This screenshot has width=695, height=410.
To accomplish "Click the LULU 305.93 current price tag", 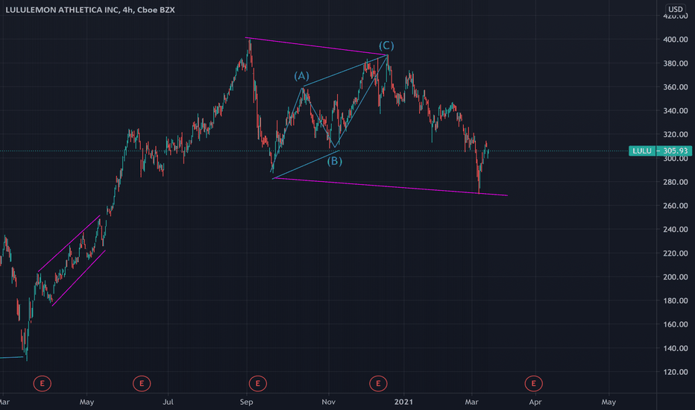I will pyautogui.click(x=660, y=151).
